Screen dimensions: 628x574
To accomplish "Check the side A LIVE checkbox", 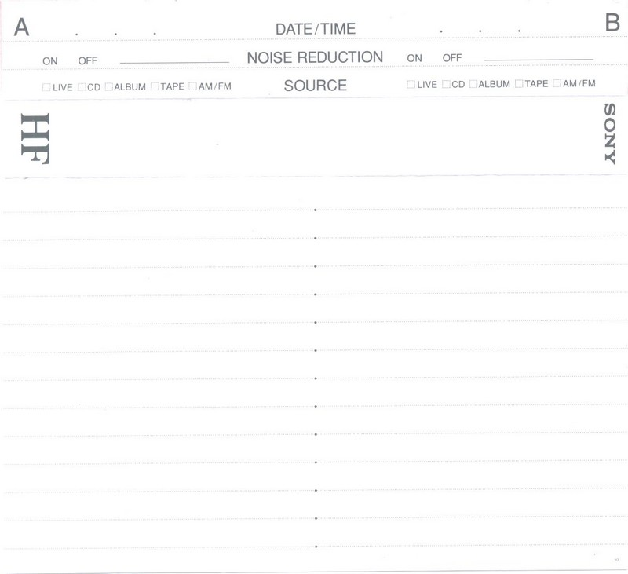I will [47, 87].
